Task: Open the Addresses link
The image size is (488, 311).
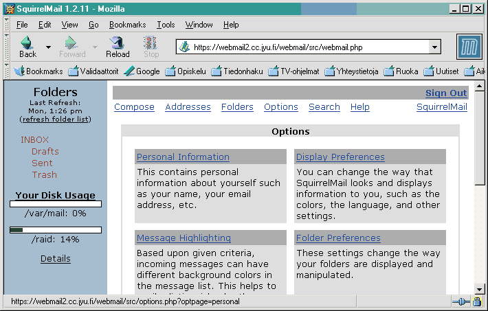Action: coord(188,106)
